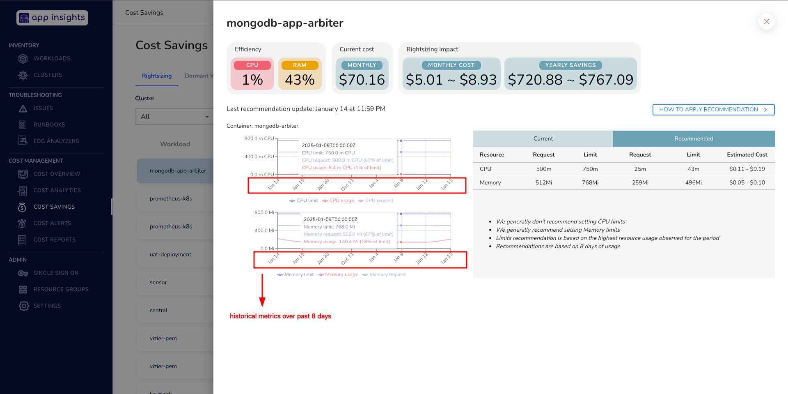Click yearly savings $720.88 ~ $767.09
Viewport: 788px width, 394px height.
tap(570, 74)
